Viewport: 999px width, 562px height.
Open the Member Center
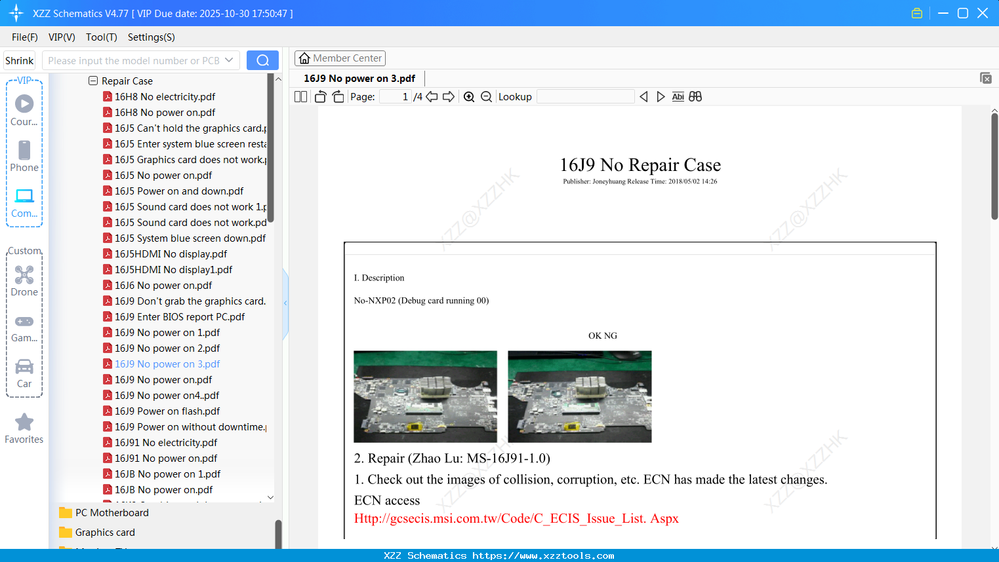click(x=340, y=58)
